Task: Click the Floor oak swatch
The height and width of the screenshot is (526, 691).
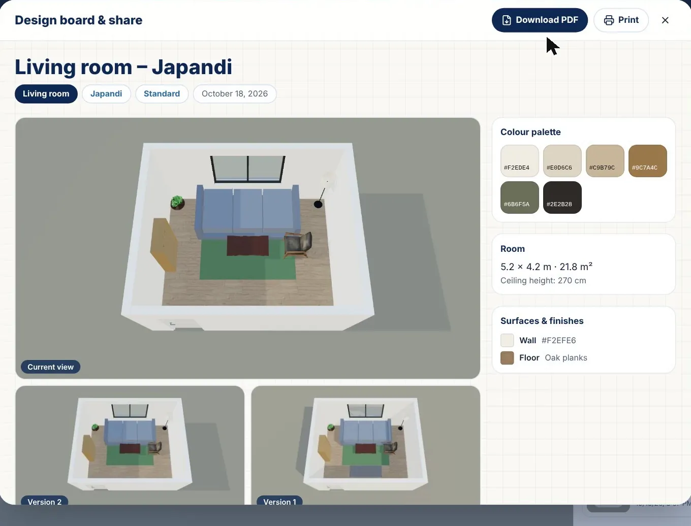Action: click(x=507, y=358)
